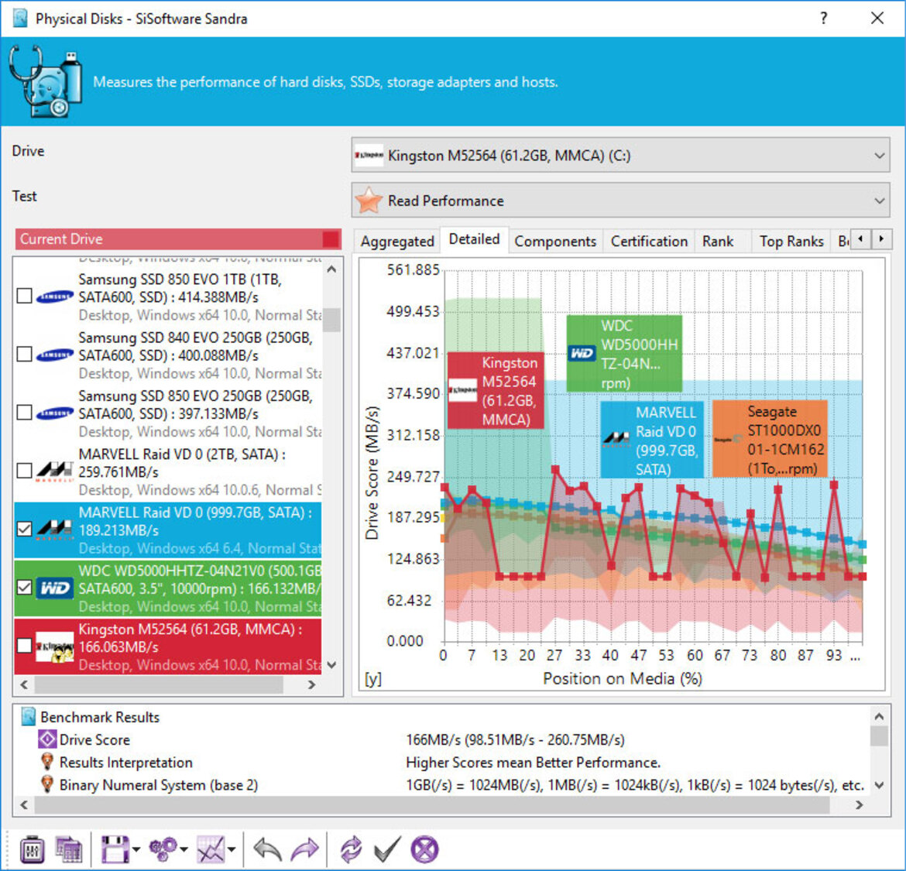Image resolution: width=906 pixels, height=871 pixels.
Task: Click results panel scroll down arrow
Action: point(880,785)
